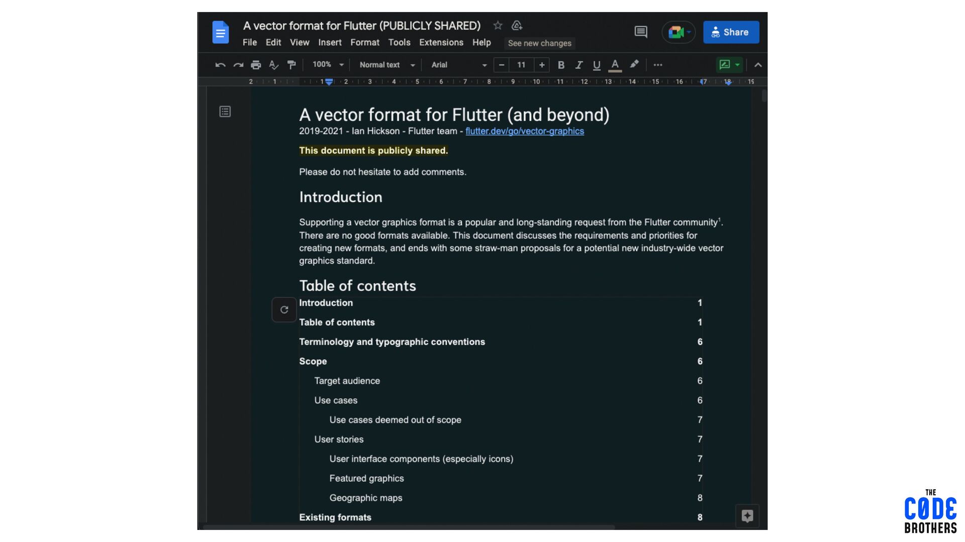The width and height of the screenshot is (965, 542).
Task: Click the 'This document is publicly shared.' text
Action: tap(373, 151)
